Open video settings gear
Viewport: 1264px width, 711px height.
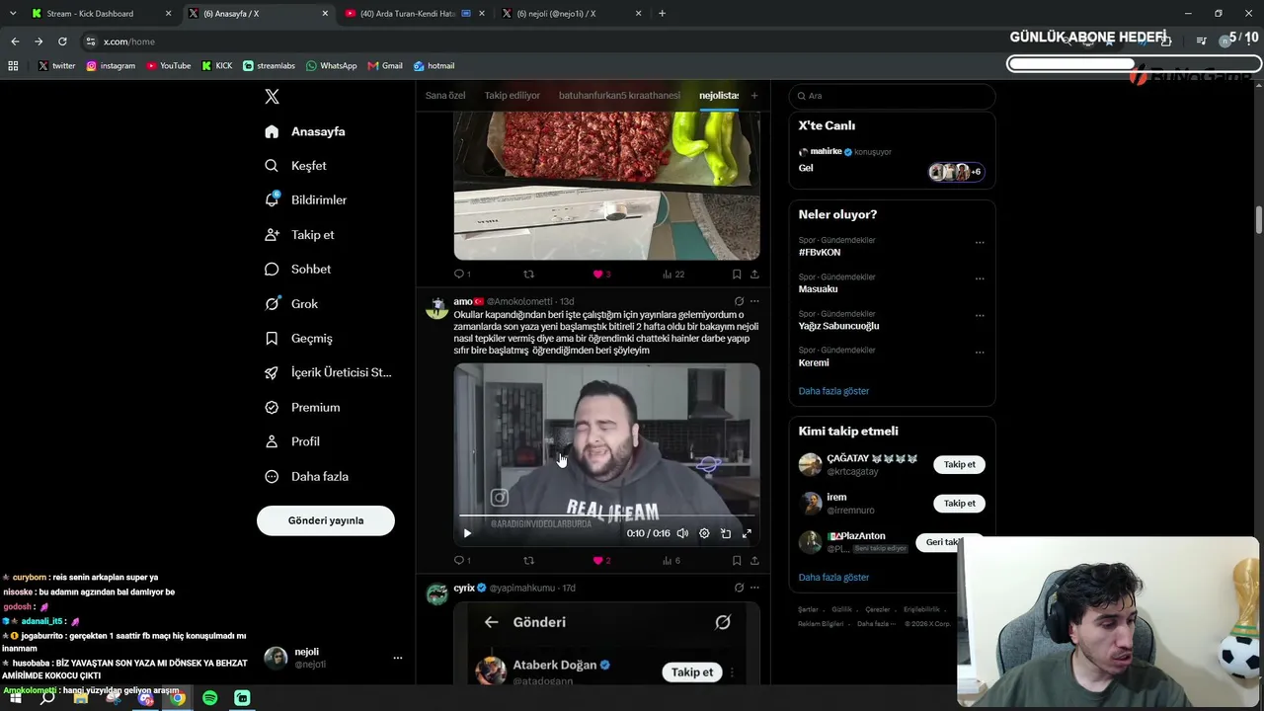[704, 533]
